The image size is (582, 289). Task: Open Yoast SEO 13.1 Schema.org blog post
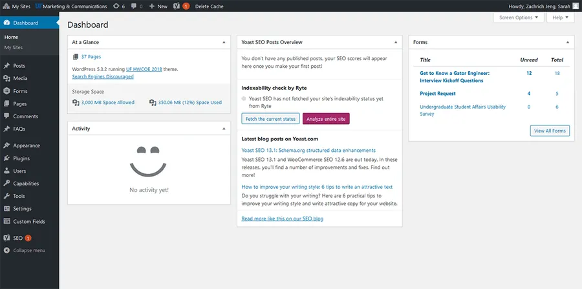point(308,150)
